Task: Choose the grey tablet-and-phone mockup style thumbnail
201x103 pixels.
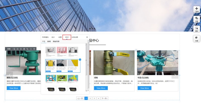Action: pos(73,50)
